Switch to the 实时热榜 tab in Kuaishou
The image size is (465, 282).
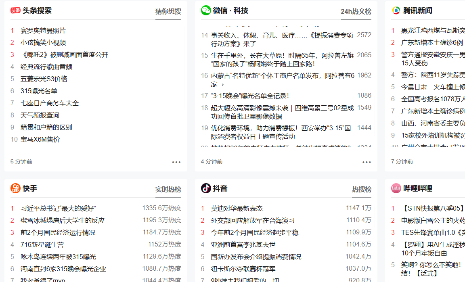click(168, 190)
